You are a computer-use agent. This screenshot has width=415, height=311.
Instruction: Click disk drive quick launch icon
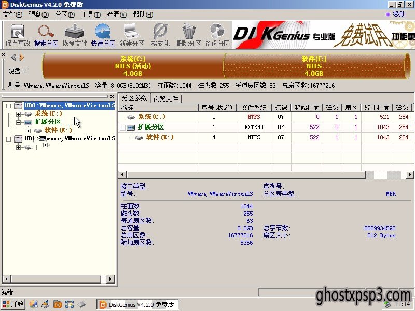81,305
